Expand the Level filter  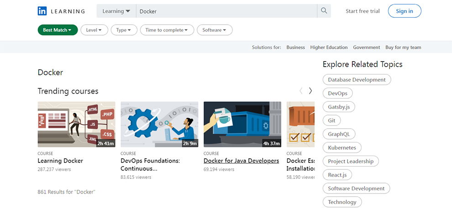[94, 30]
